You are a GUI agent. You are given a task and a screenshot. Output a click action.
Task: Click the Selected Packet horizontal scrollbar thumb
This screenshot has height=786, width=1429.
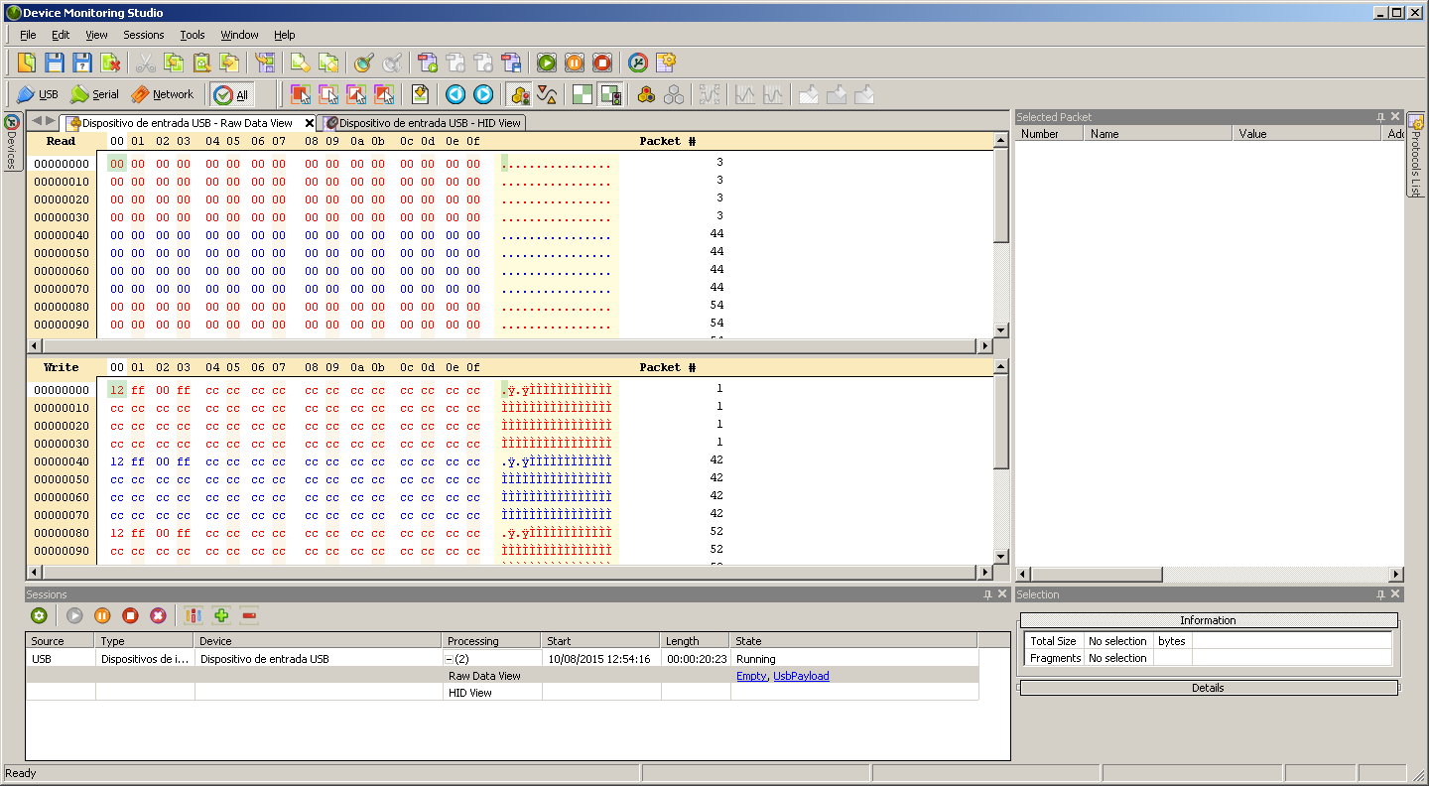(1097, 575)
